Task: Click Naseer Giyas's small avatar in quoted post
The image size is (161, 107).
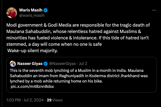Action: (x=13, y=64)
